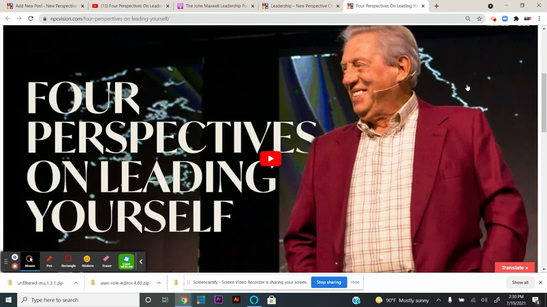
Task: Open the Zoom extension icon
Action: [x=505, y=18]
